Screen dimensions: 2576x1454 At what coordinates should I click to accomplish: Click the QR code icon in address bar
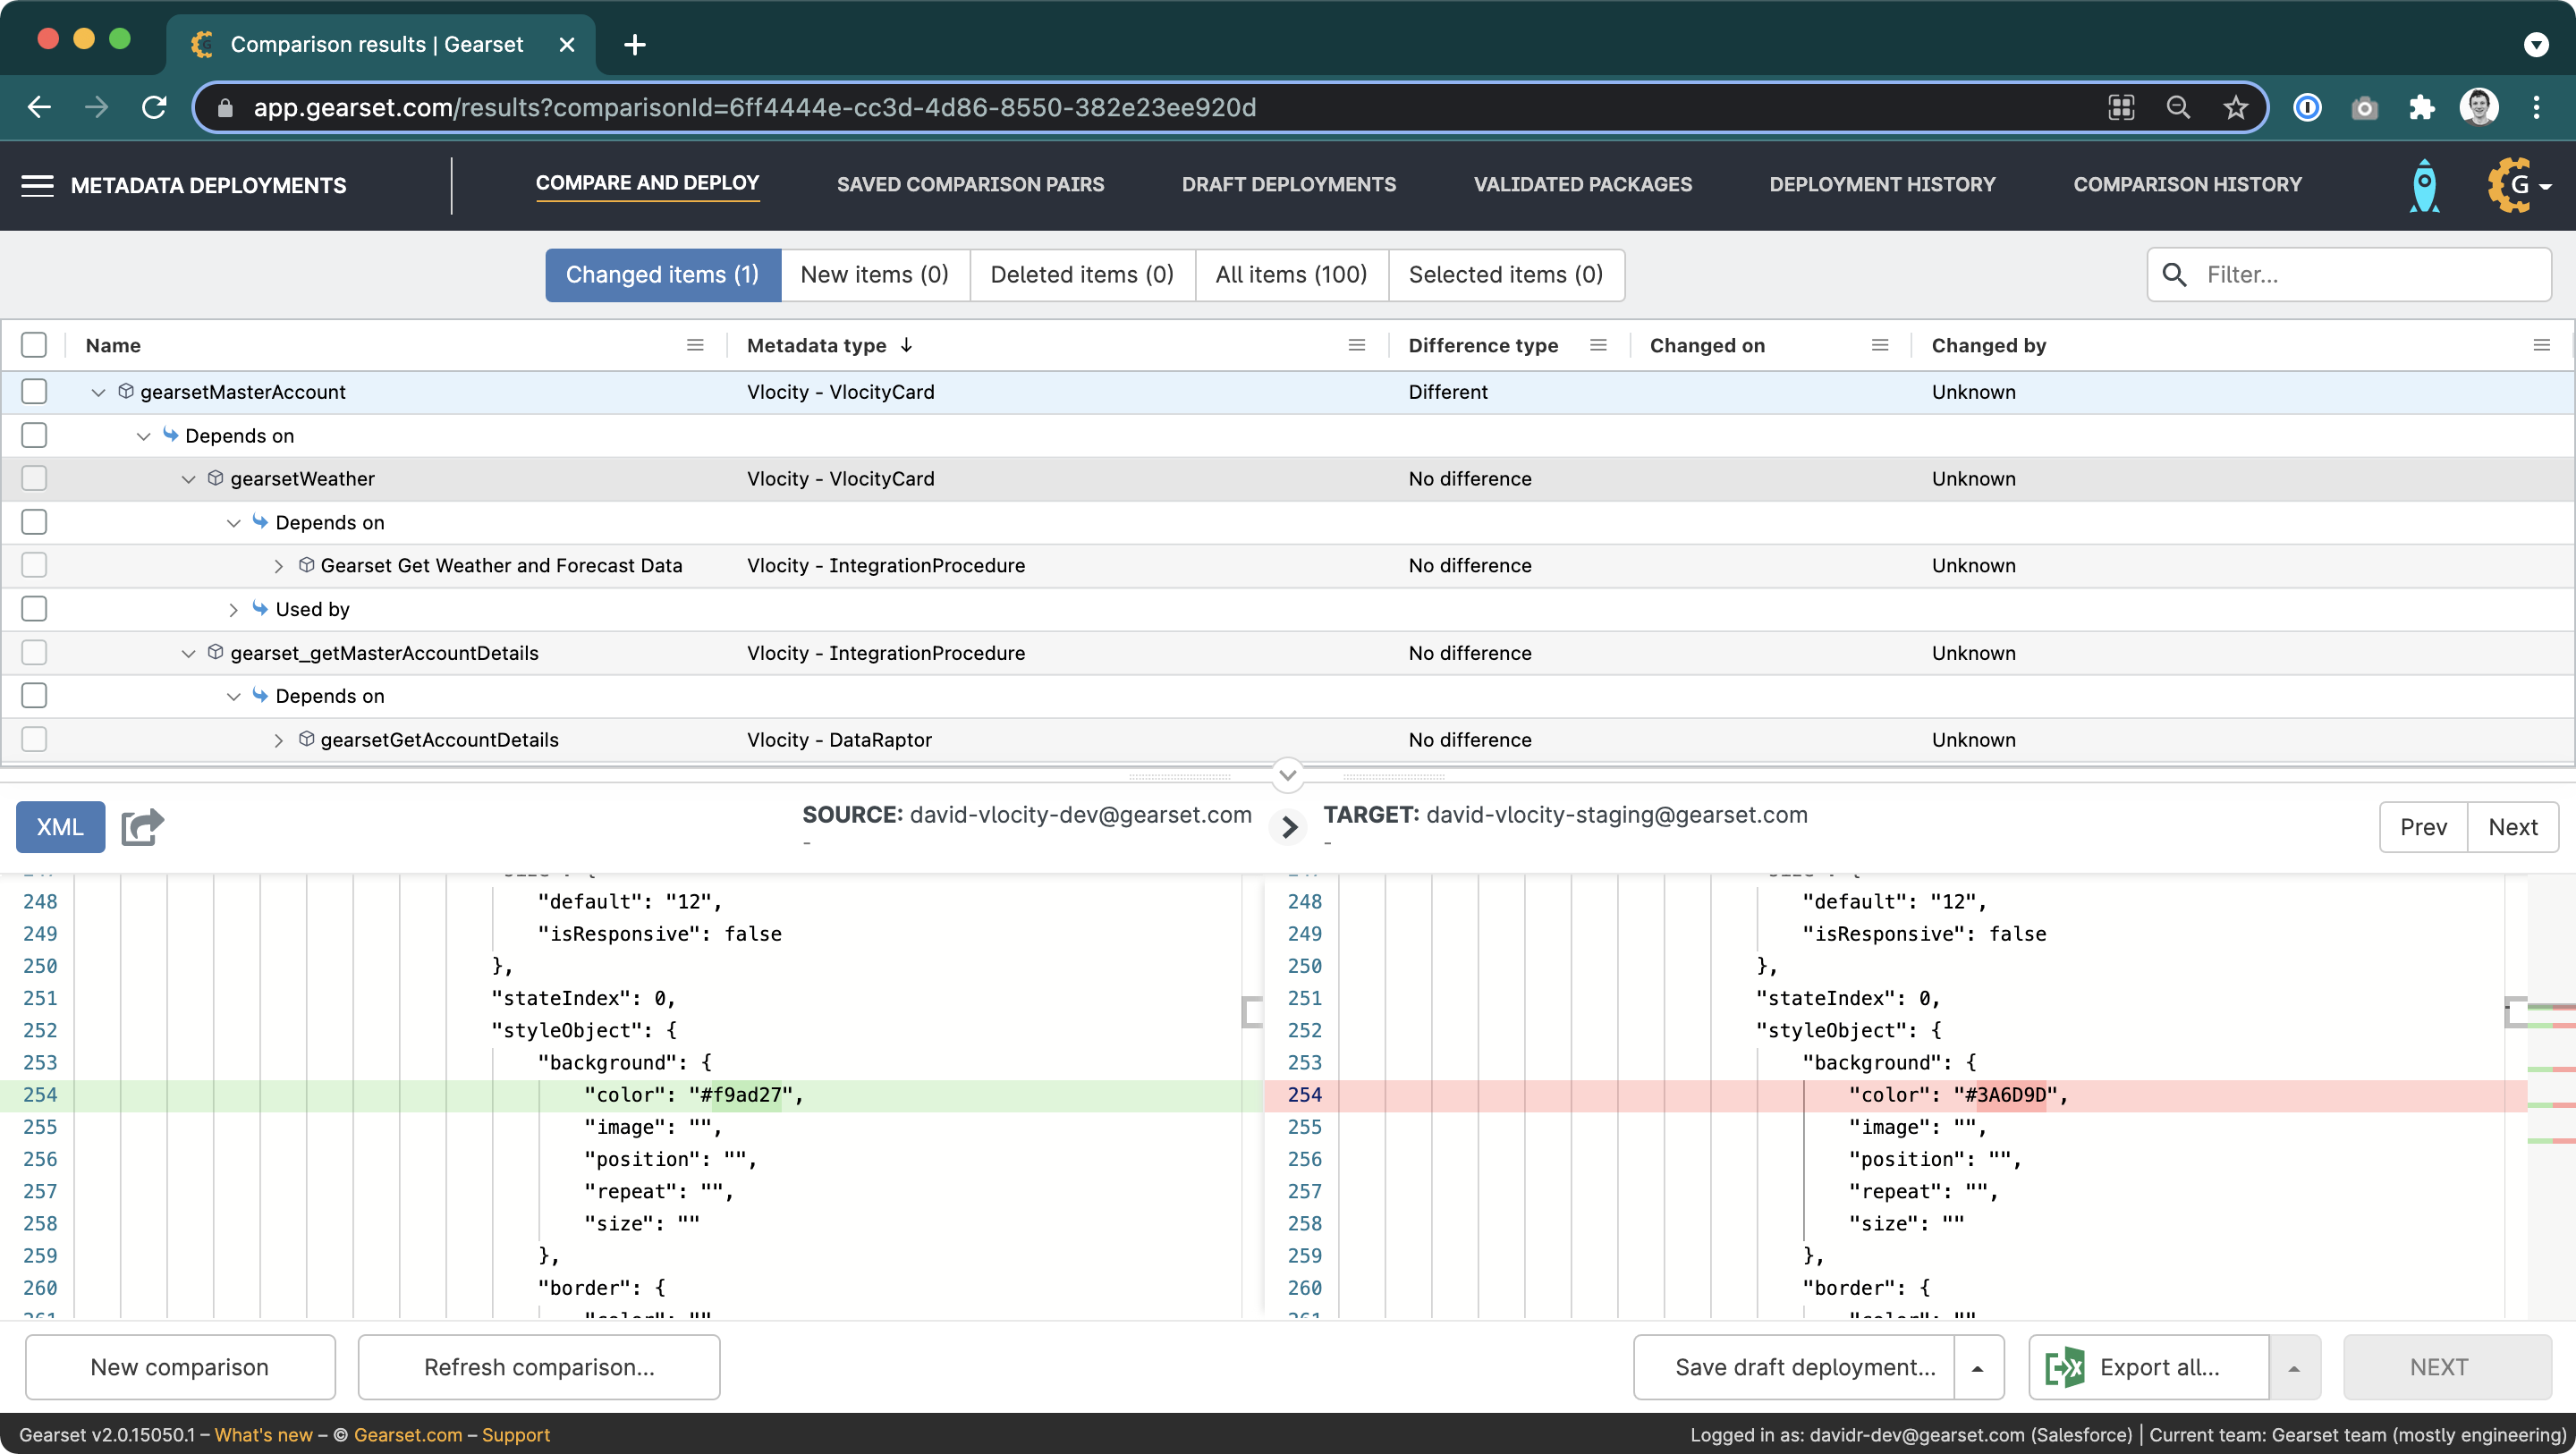click(2121, 107)
